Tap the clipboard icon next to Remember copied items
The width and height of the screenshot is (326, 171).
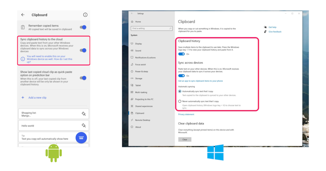point(23,27)
